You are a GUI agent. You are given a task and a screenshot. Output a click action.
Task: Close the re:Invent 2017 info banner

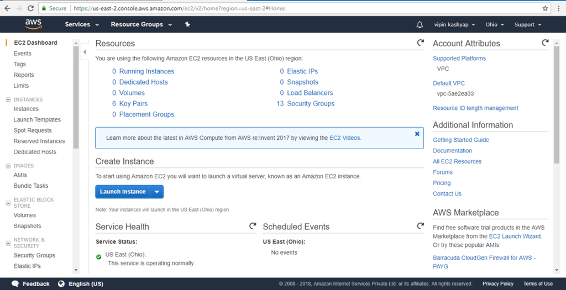click(417, 134)
